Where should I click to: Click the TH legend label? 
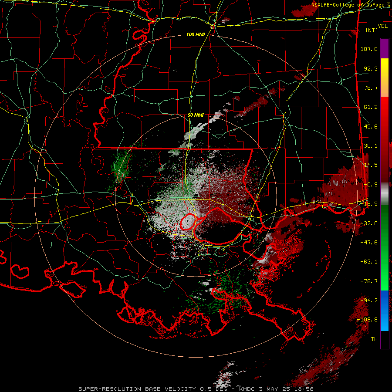[x=374, y=339]
